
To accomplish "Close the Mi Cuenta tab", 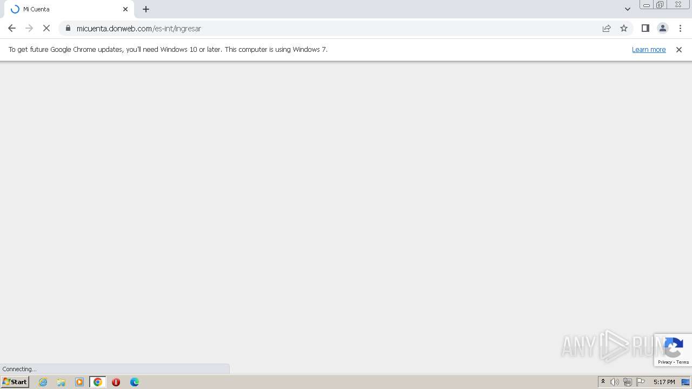I will coord(125,9).
